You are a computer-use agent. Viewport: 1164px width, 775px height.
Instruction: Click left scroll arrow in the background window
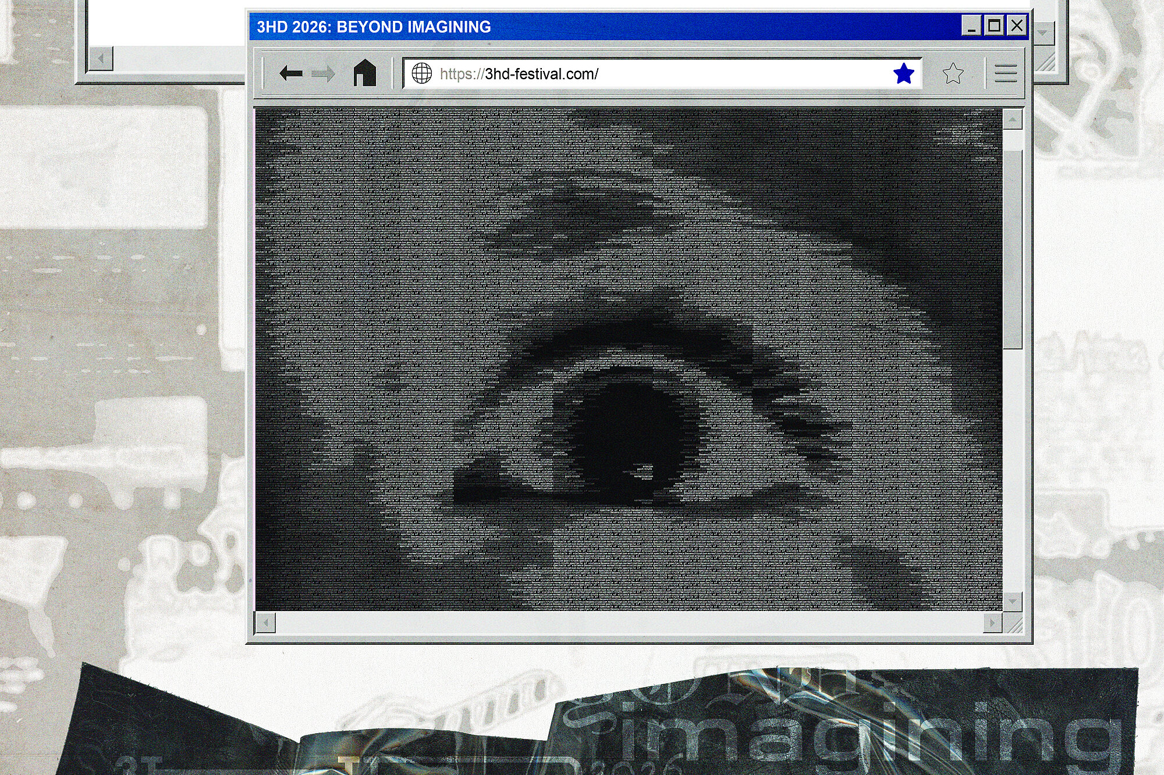coord(101,59)
